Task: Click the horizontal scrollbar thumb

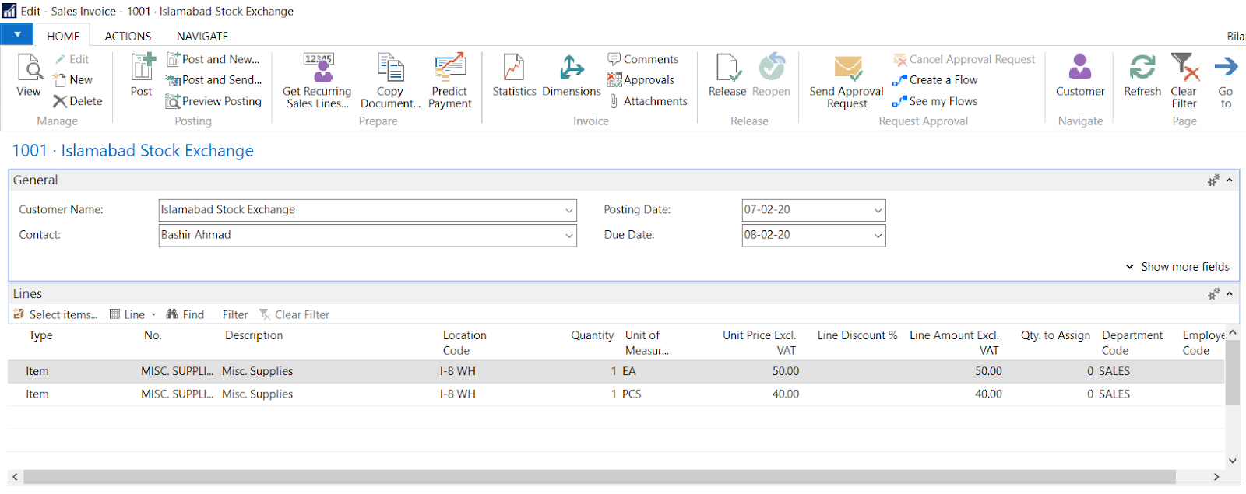Action: click(x=600, y=476)
